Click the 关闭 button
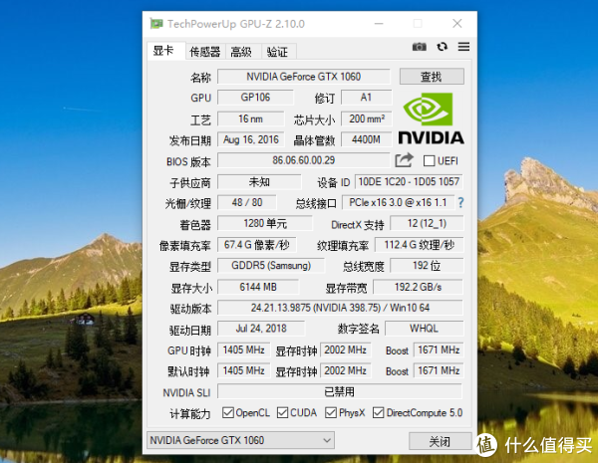Viewport: 598px width, 463px height. [x=441, y=441]
